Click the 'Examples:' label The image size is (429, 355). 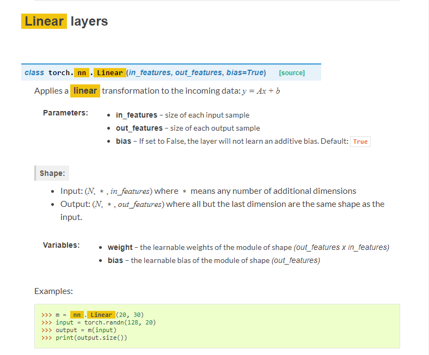click(53, 291)
